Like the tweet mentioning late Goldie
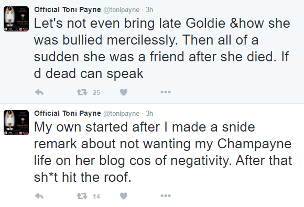 point(124,92)
